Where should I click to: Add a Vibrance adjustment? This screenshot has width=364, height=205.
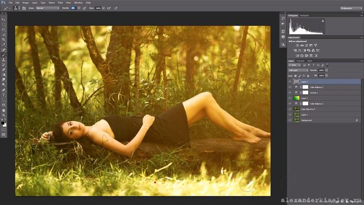click(x=316, y=46)
